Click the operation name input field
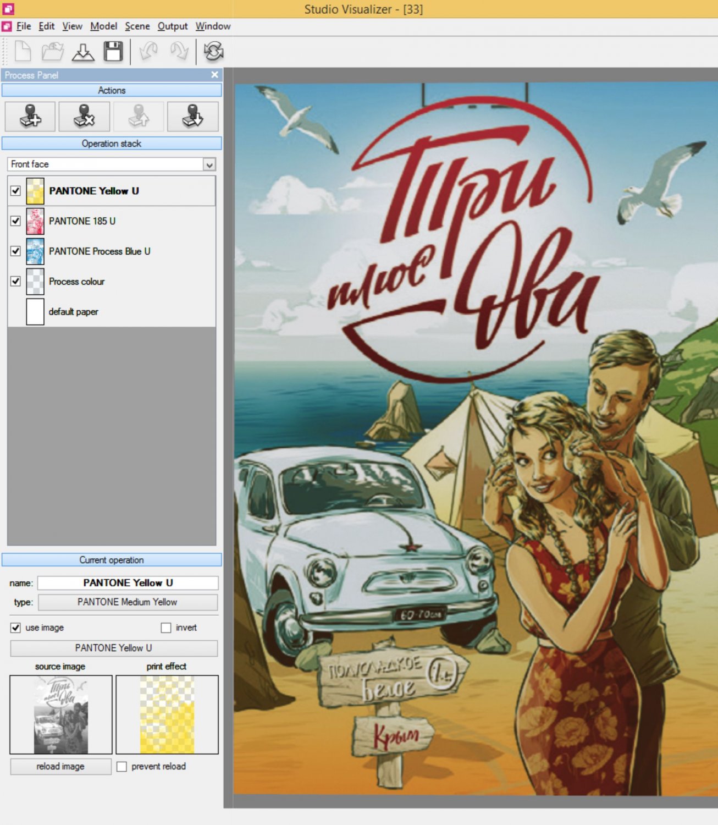This screenshot has width=718, height=825. [x=128, y=583]
